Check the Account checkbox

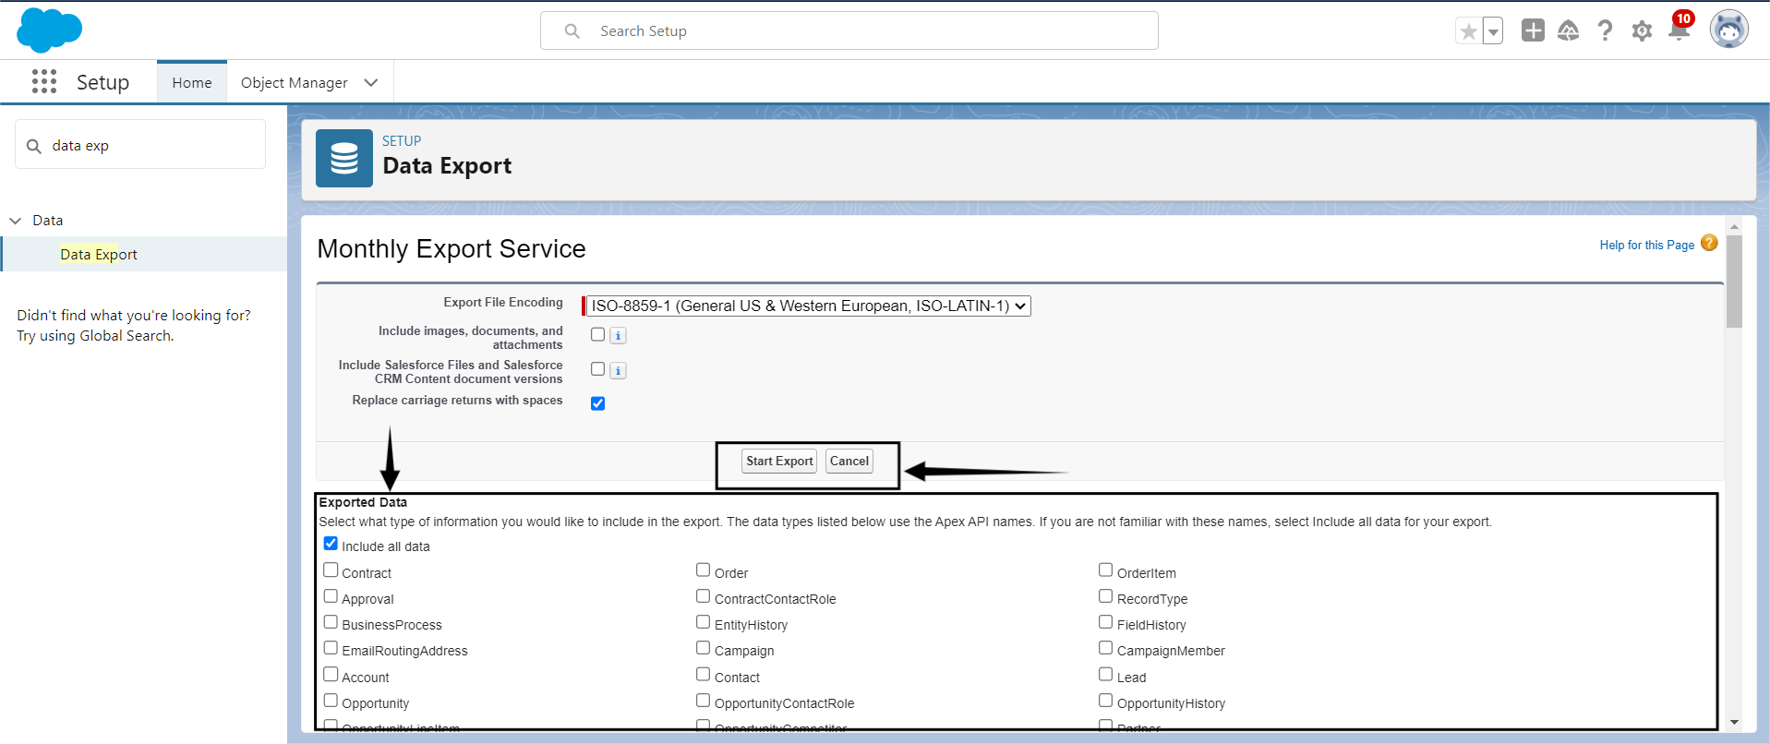pos(331,675)
